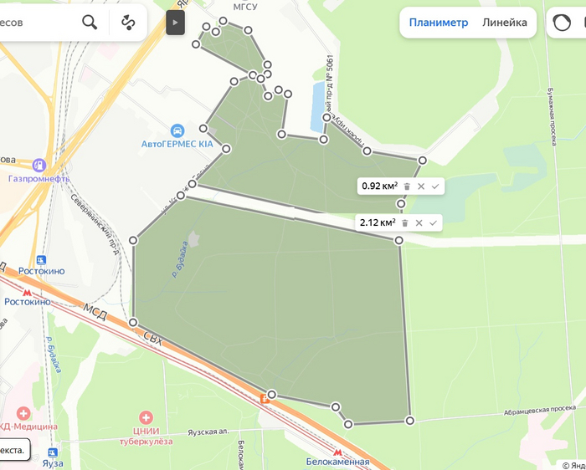This screenshot has height=470, width=586.
Task: Delete the 2.12 км² polygon via trash icon
Action: 404,223
